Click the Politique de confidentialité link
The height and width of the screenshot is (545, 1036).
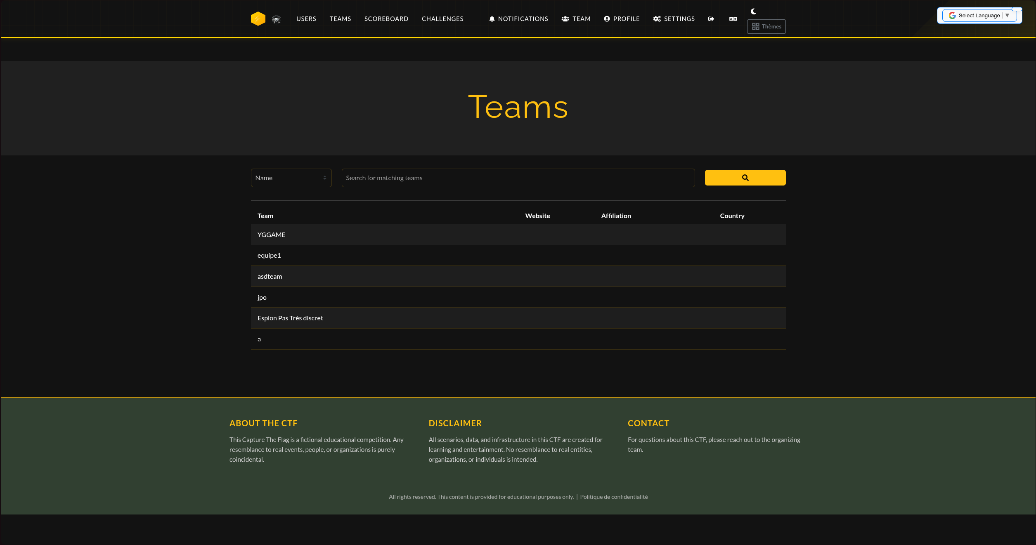[x=613, y=497]
